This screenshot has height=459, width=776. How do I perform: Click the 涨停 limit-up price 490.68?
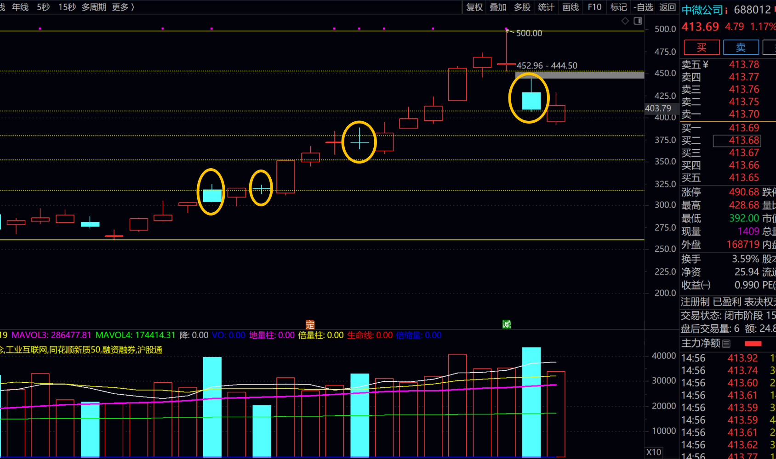744,192
